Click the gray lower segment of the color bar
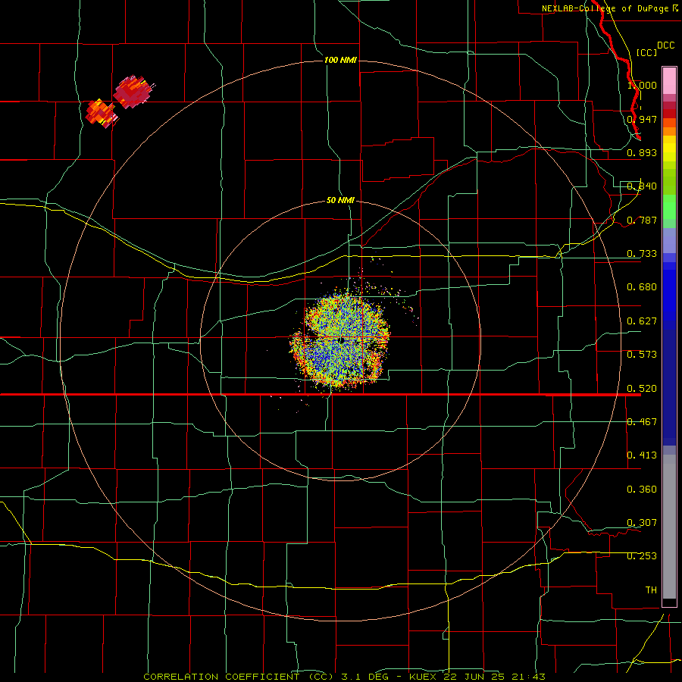The width and height of the screenshot is (682, 682). pyautogui.click(x=669, y=527)
